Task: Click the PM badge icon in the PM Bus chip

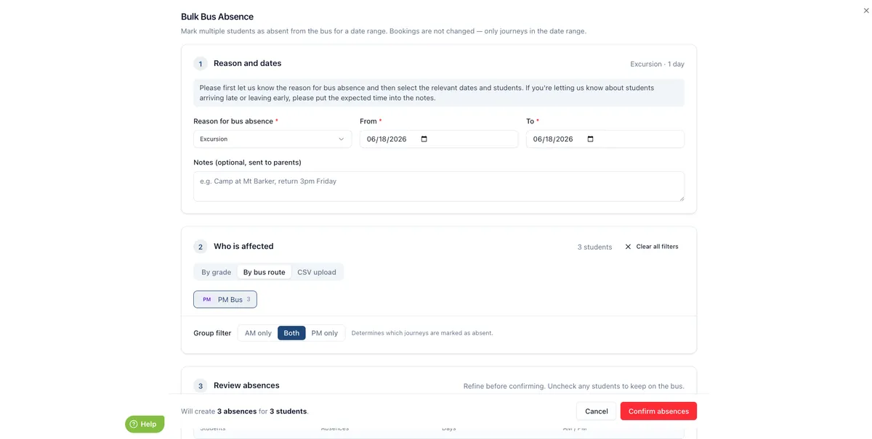Action: coord(207,300)
